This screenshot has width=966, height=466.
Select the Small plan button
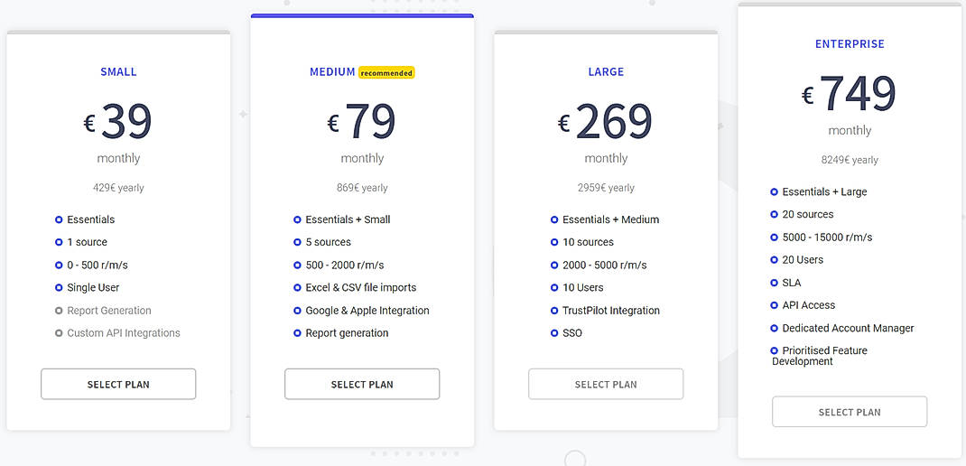pyautogui.click(x=118, y=384)
